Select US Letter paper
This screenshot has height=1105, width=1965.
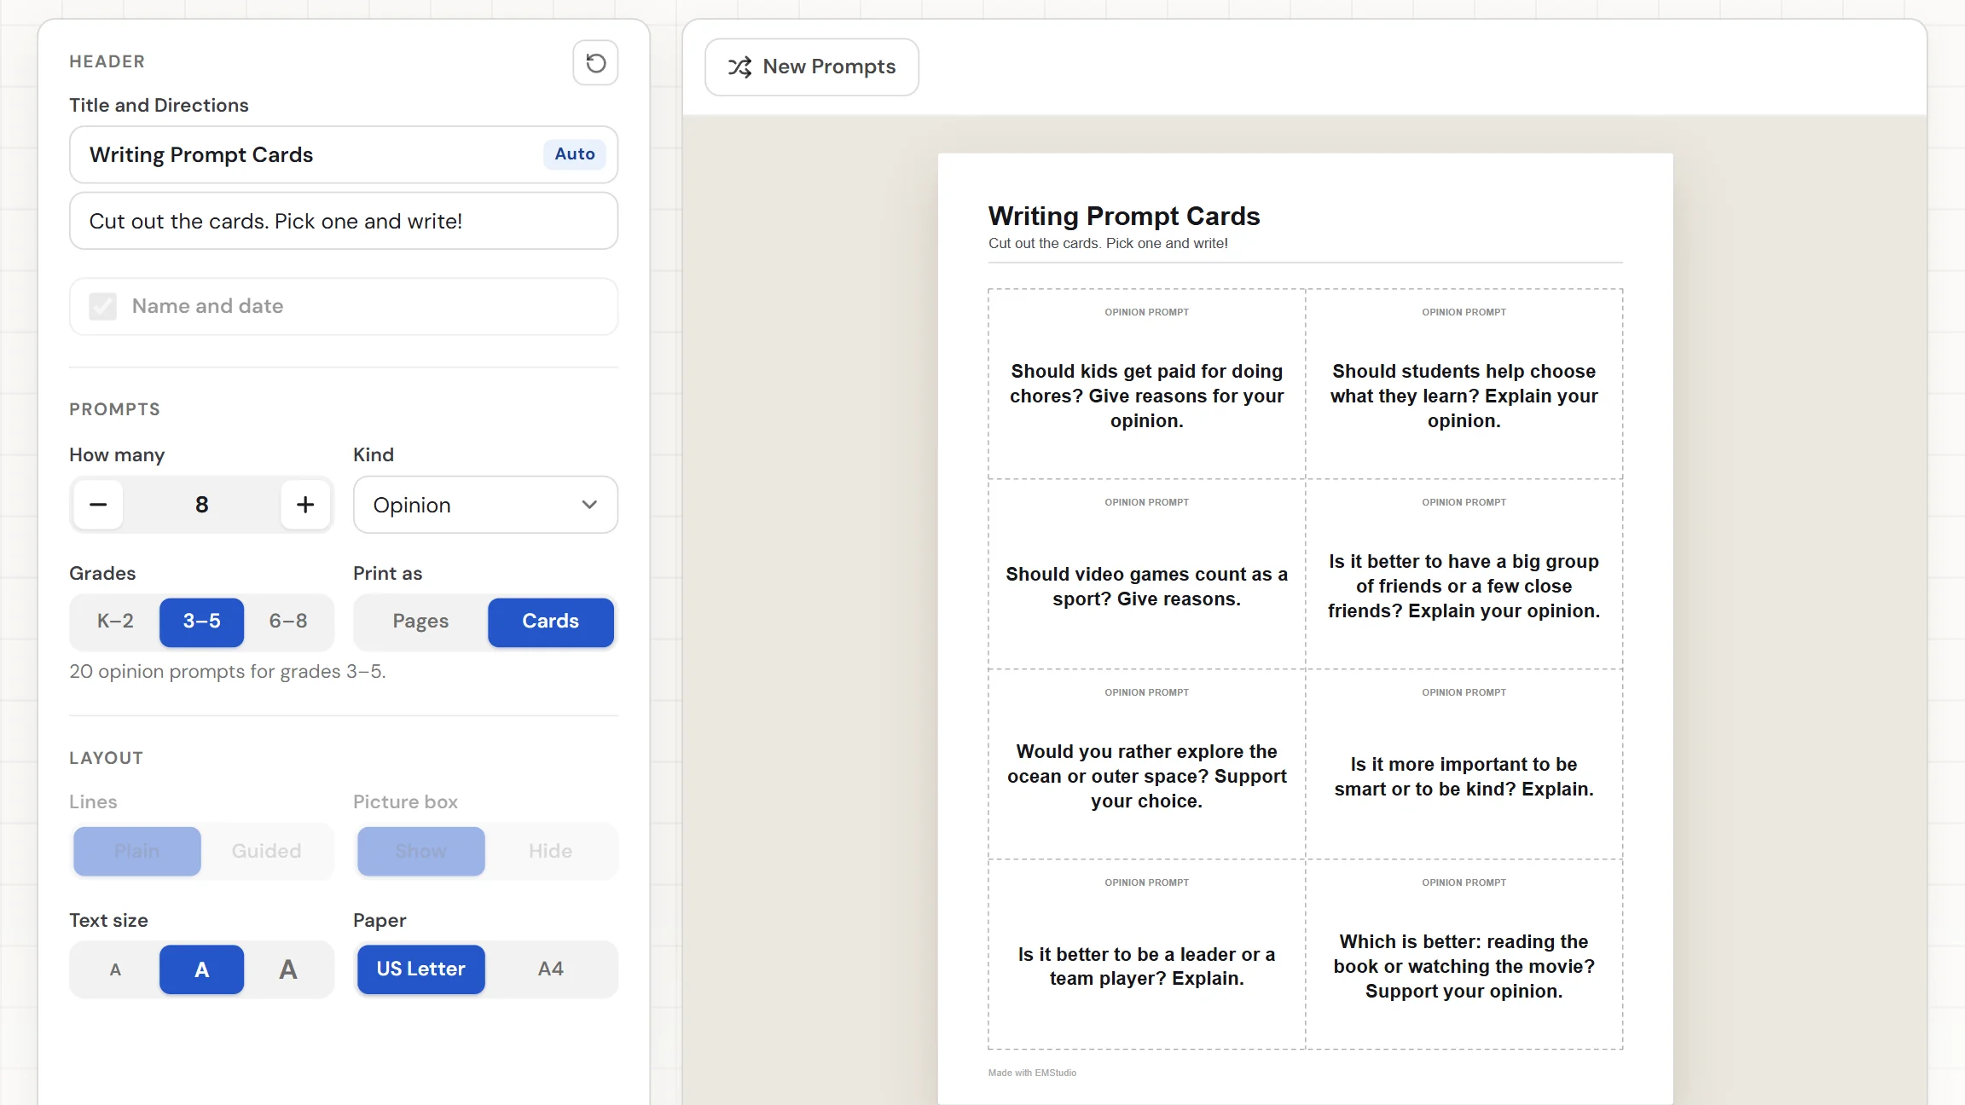tap(421, 969)
